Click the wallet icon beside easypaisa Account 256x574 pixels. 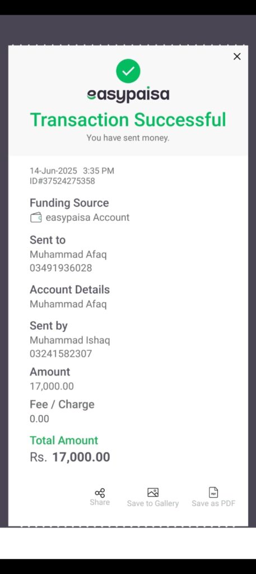tap(35, 217)
